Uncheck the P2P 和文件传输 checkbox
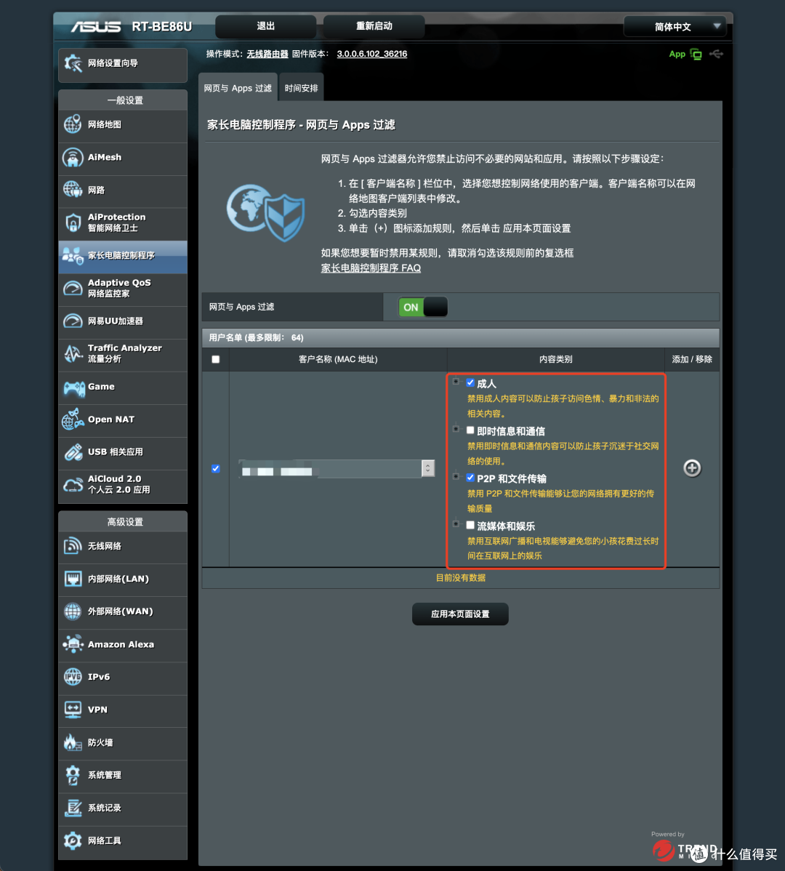Image resolution: width=785 pixels, height=871 pixels. pos(470,478)
